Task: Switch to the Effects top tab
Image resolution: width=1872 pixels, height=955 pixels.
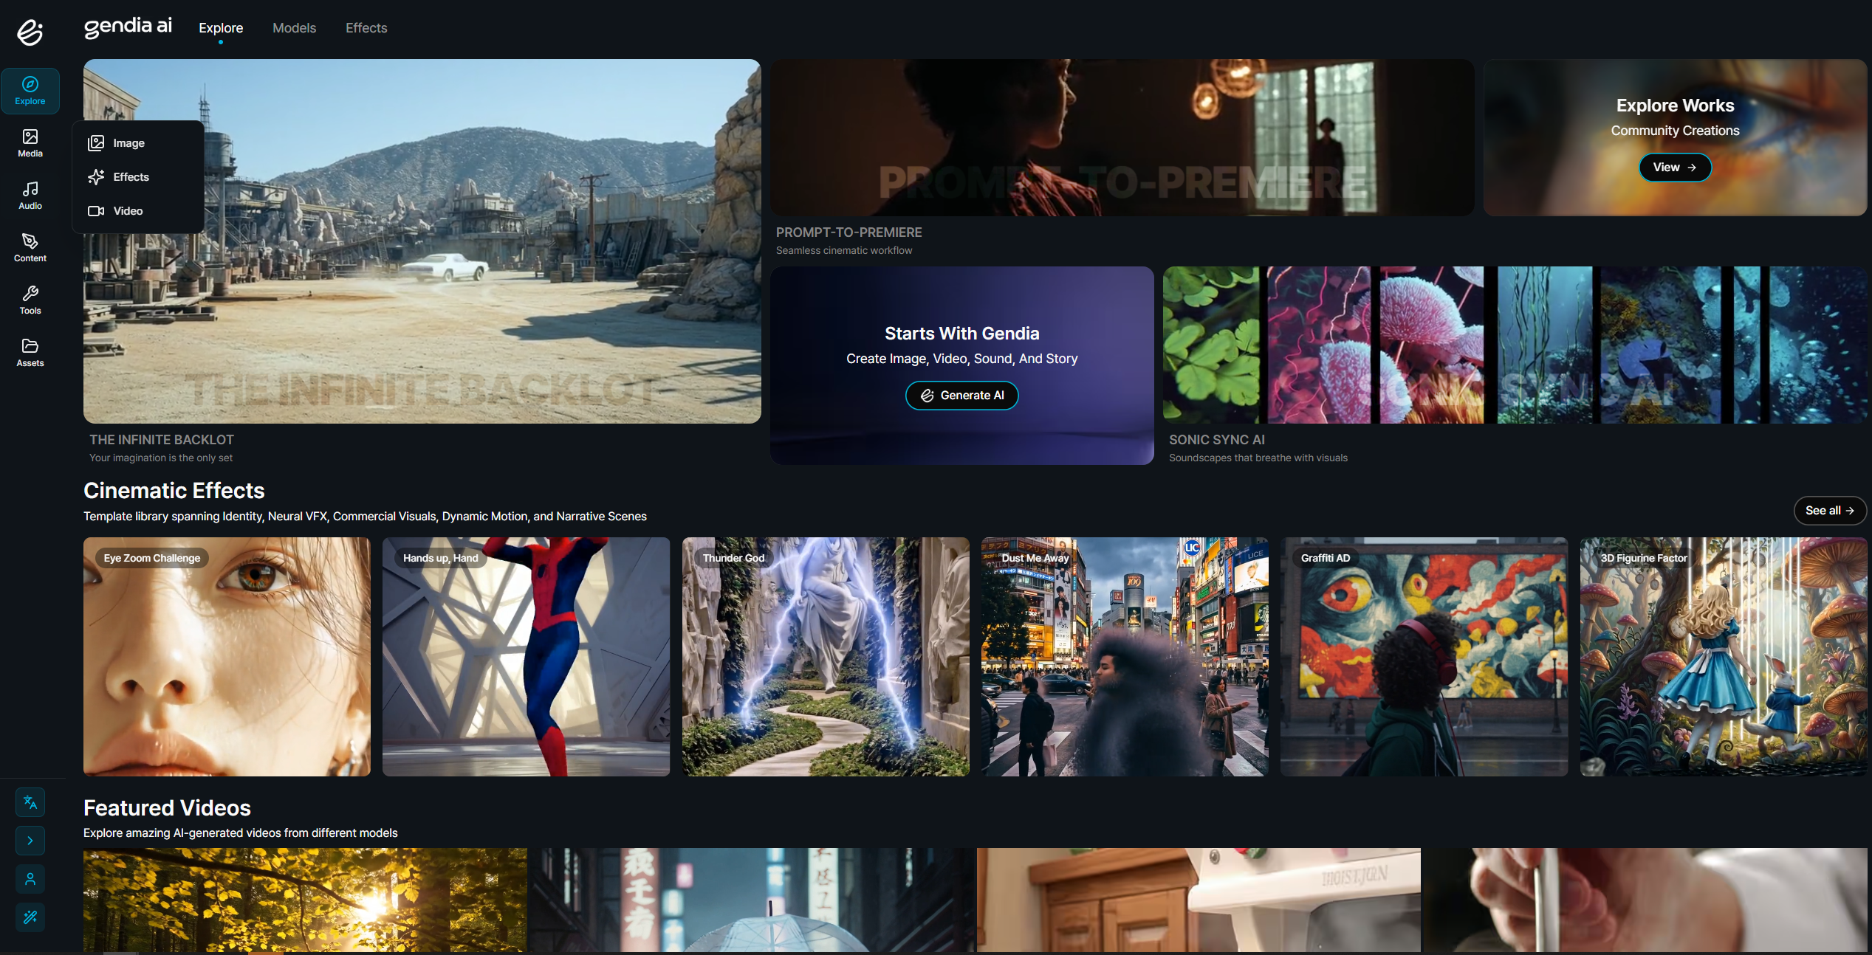Action: (366, 28)
